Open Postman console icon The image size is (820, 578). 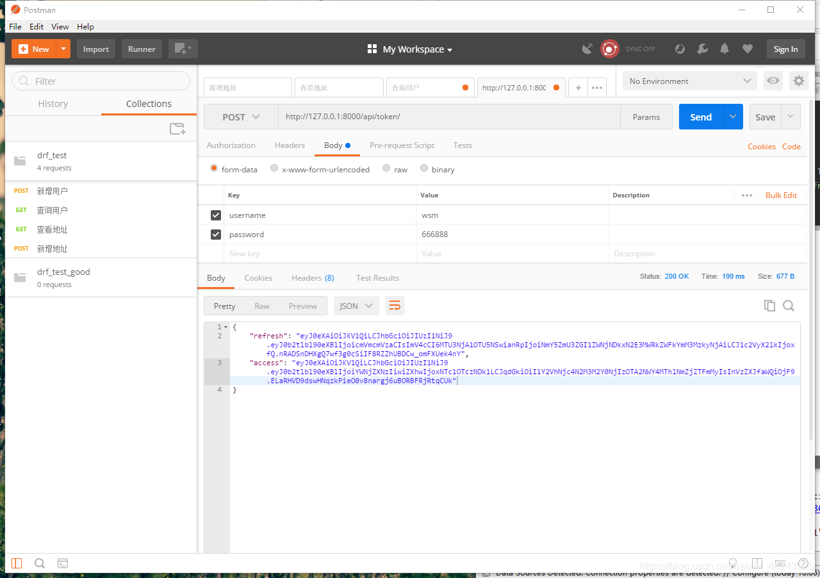[63, 563]
